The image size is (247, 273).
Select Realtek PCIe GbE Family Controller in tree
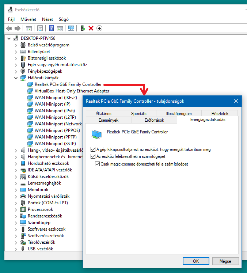tap(68, 84)
